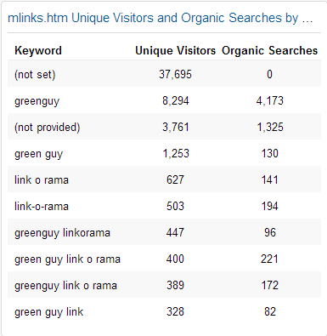Click the Organic Searches column header

click(269, 51)
